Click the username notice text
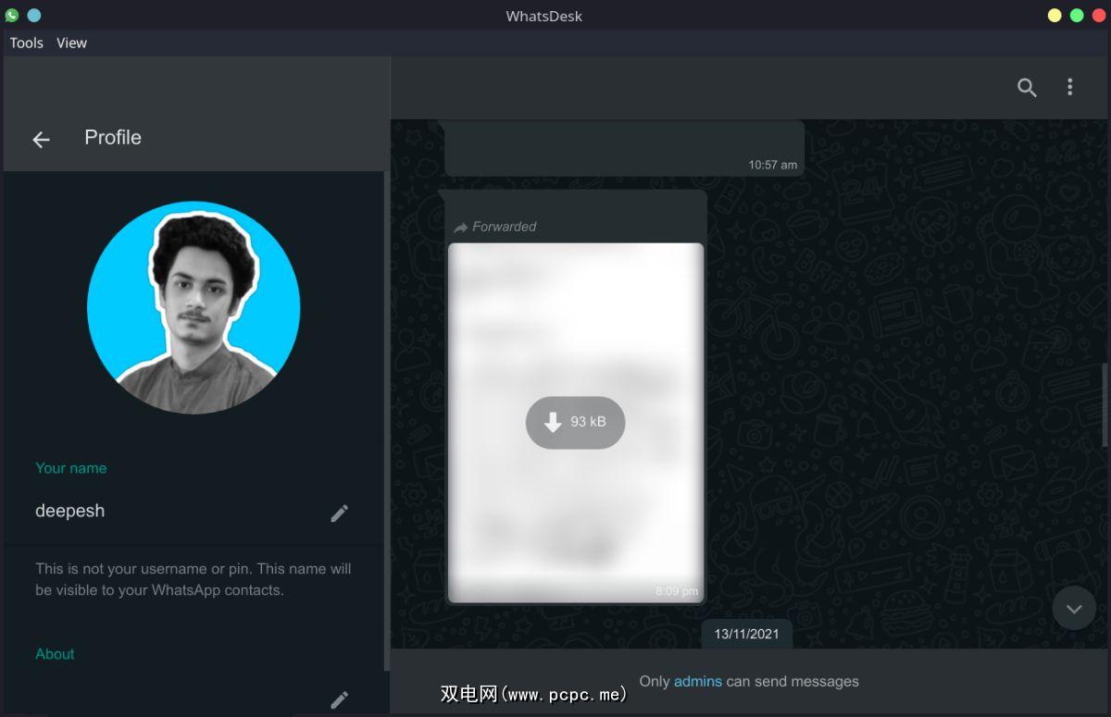Image resolution: width=1111 pixels, height=717 pixels. click(x=193, y=579)
